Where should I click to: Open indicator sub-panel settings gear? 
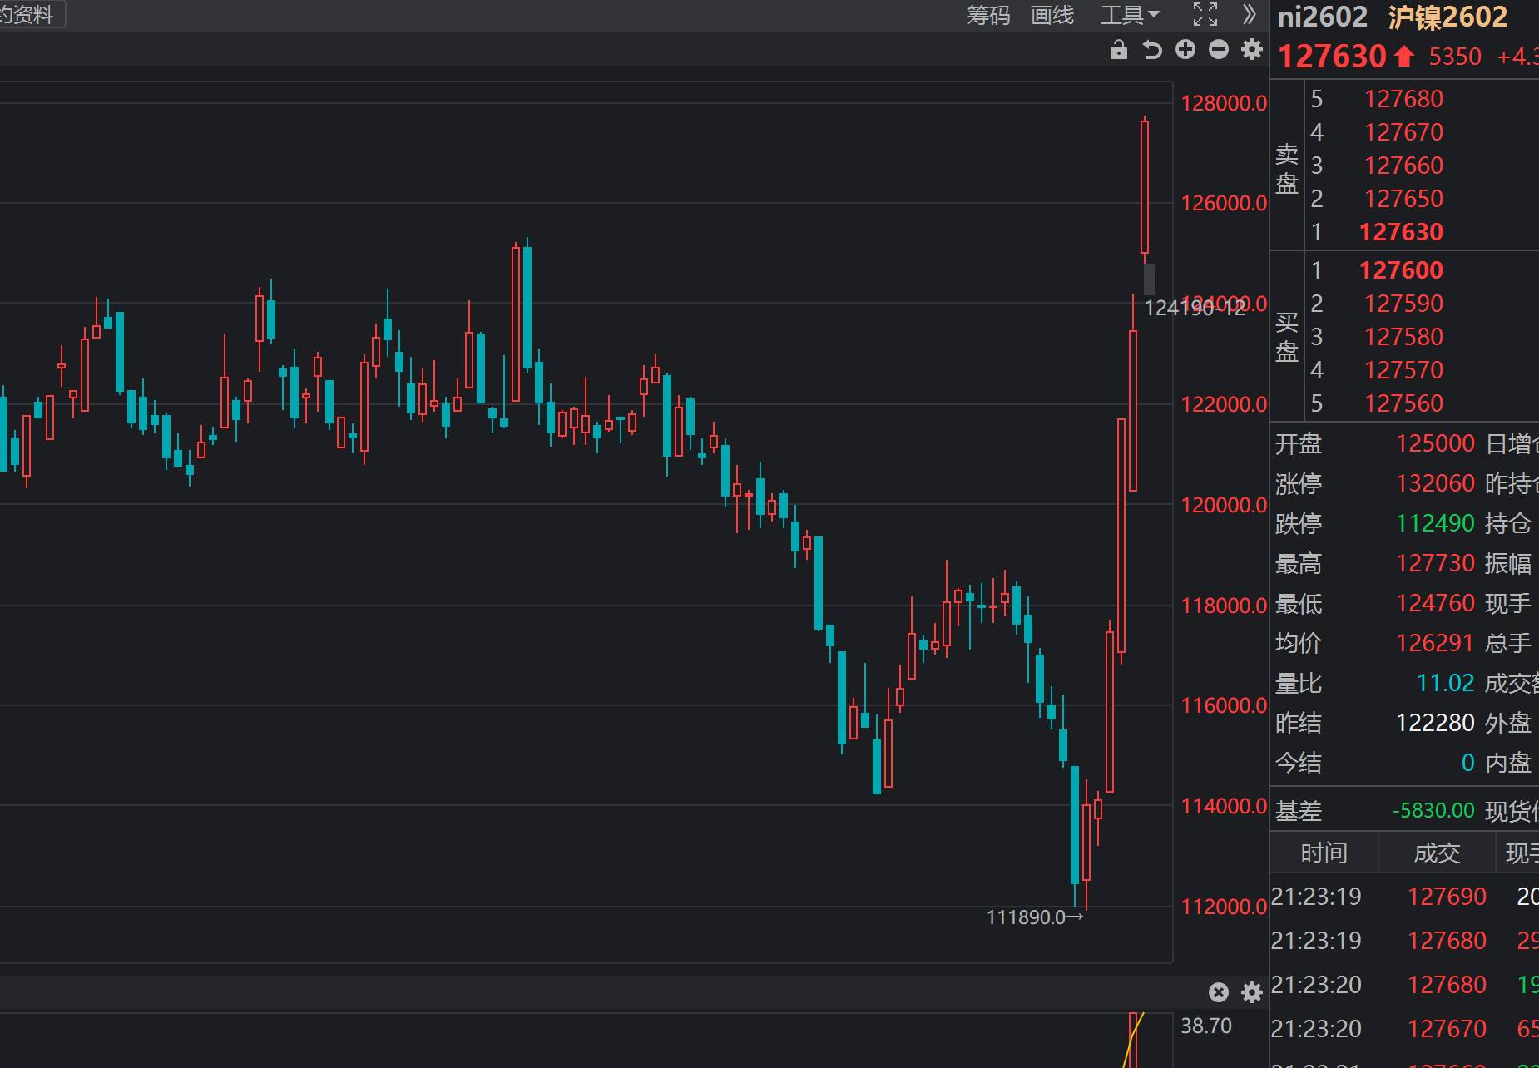click(x=1252, y=992)
